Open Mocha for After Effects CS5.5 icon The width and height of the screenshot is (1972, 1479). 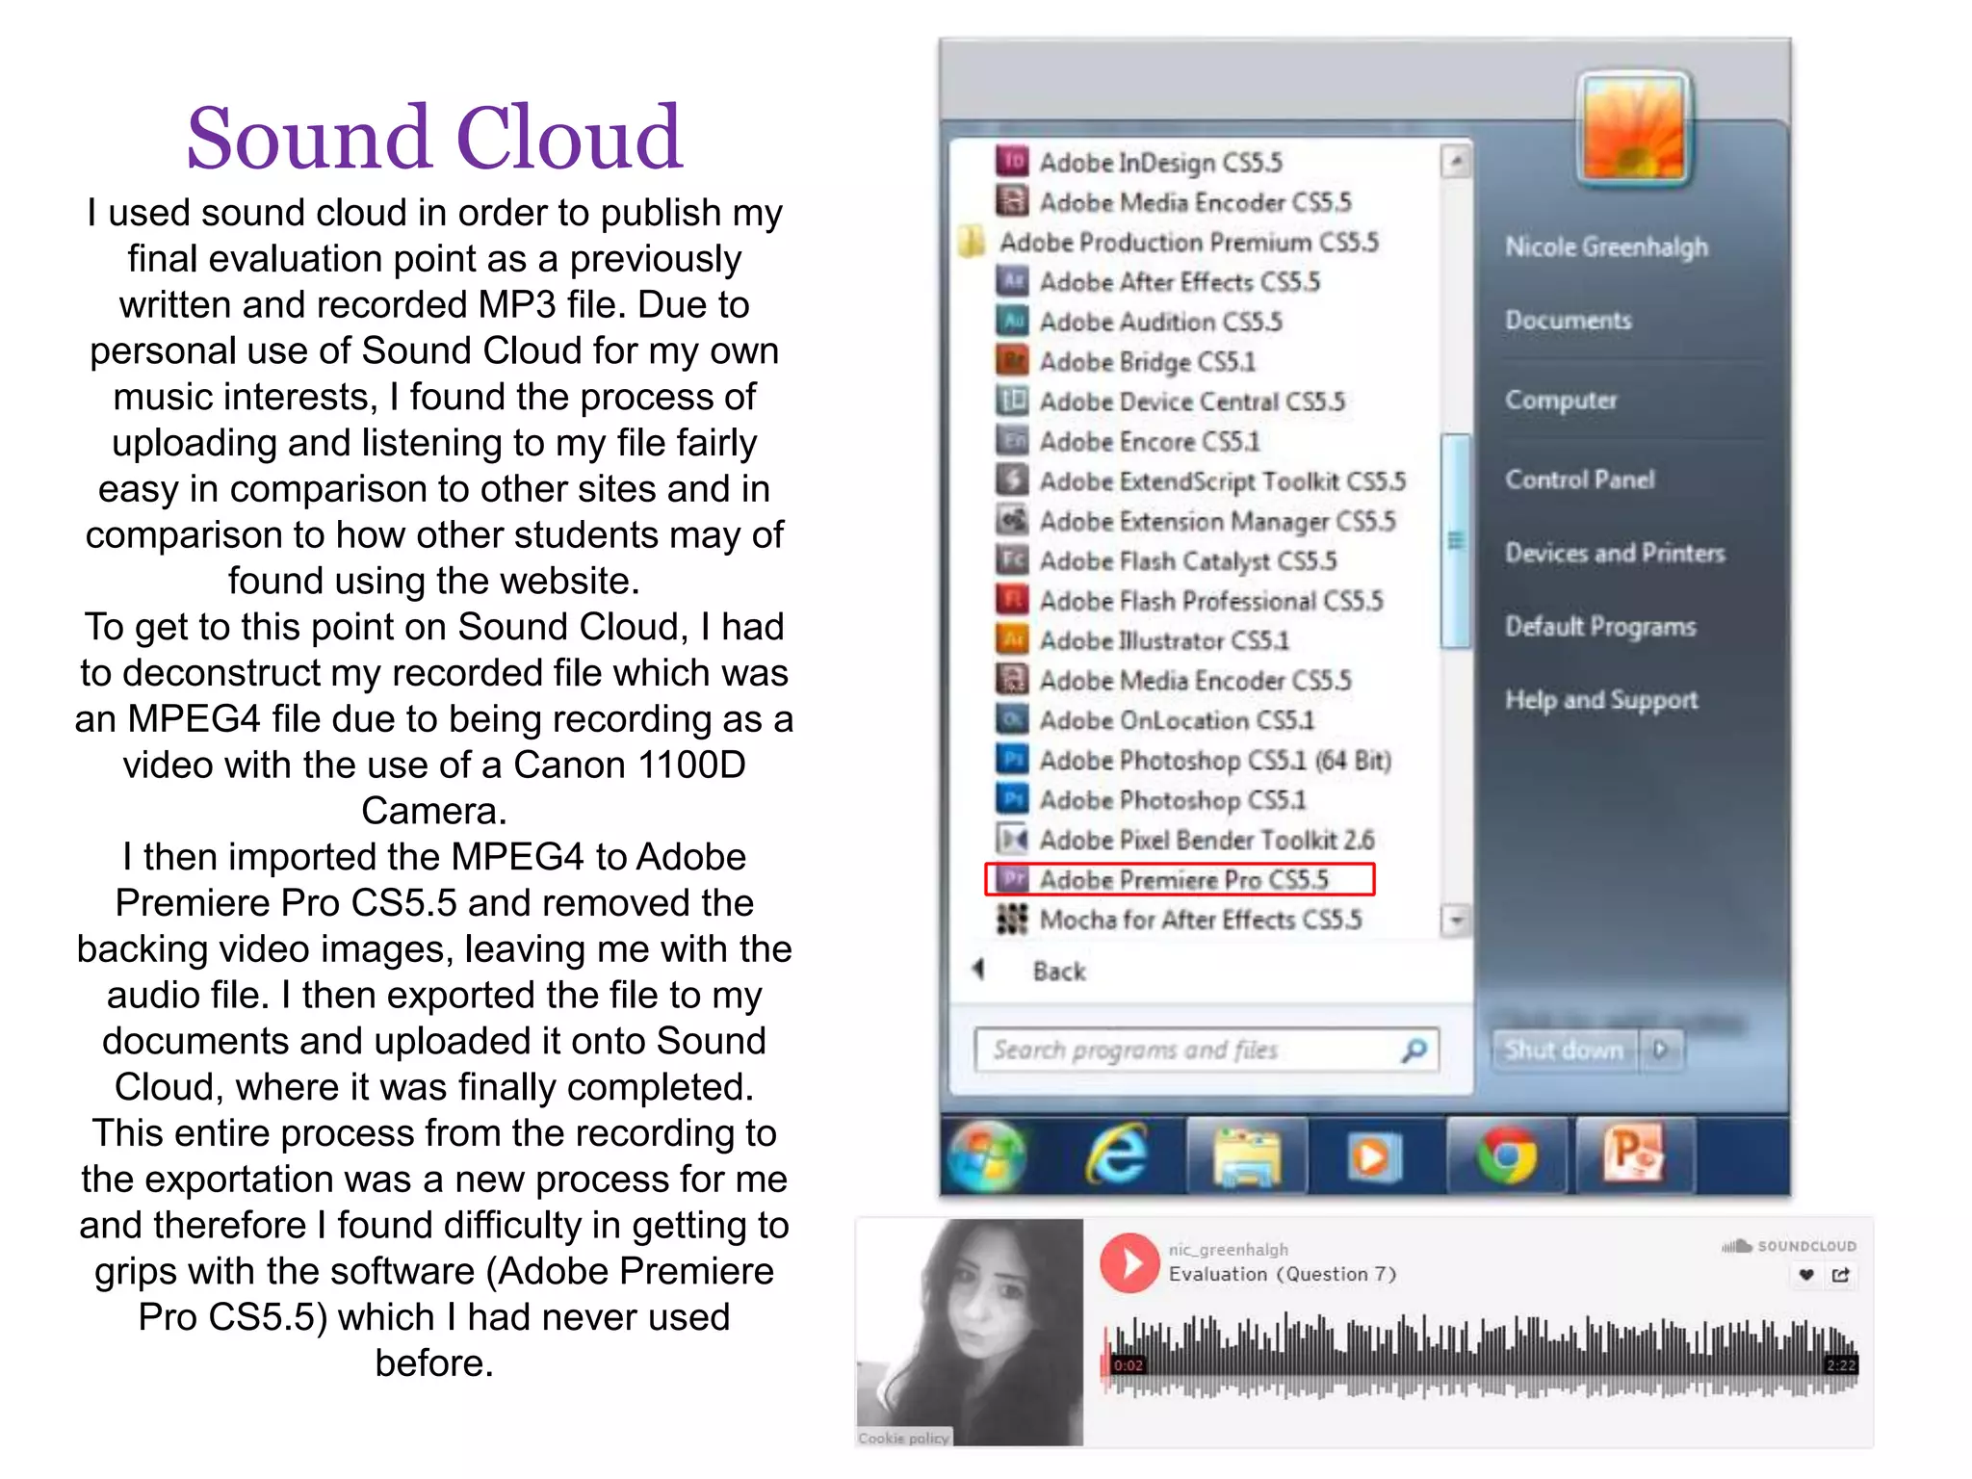click(1012, 920)
